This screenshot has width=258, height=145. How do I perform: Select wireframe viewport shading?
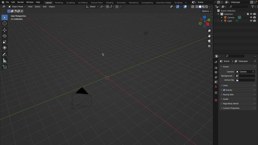[197, 7]
